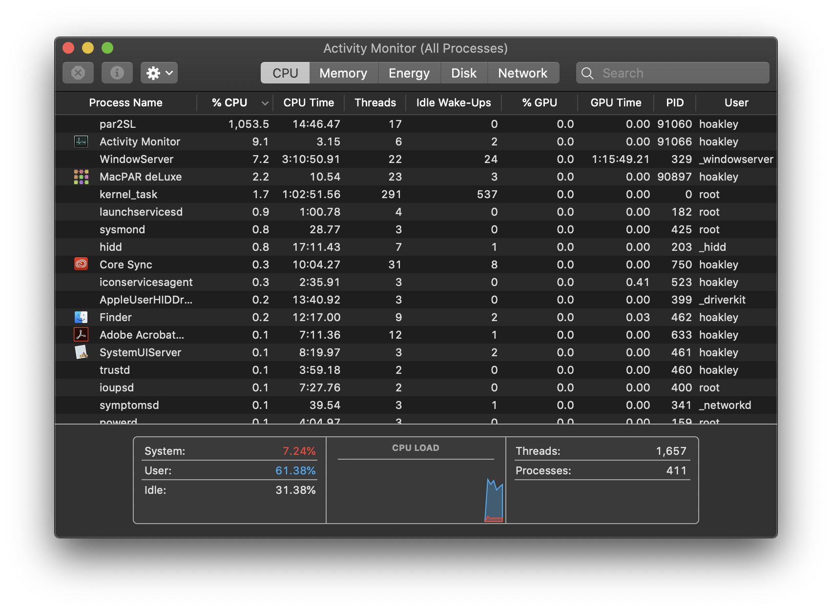Screen dimensions: 832x610
Task: Sort by Idle Wake-Ups column header
Action: coord(453,103)
